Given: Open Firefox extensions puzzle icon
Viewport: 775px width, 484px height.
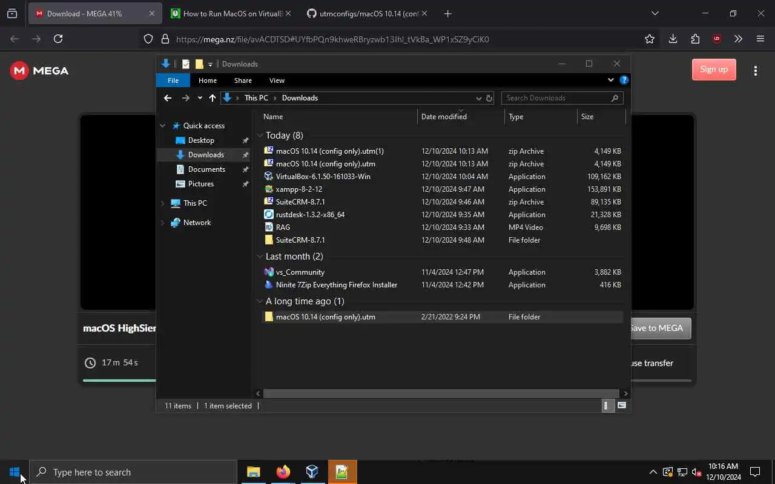Looking at the screenshot, I should (695, 39).
